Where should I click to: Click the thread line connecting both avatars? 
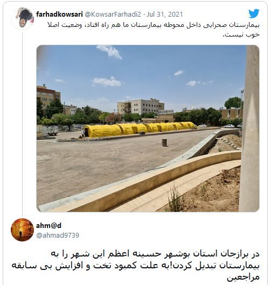click(23, 124)
